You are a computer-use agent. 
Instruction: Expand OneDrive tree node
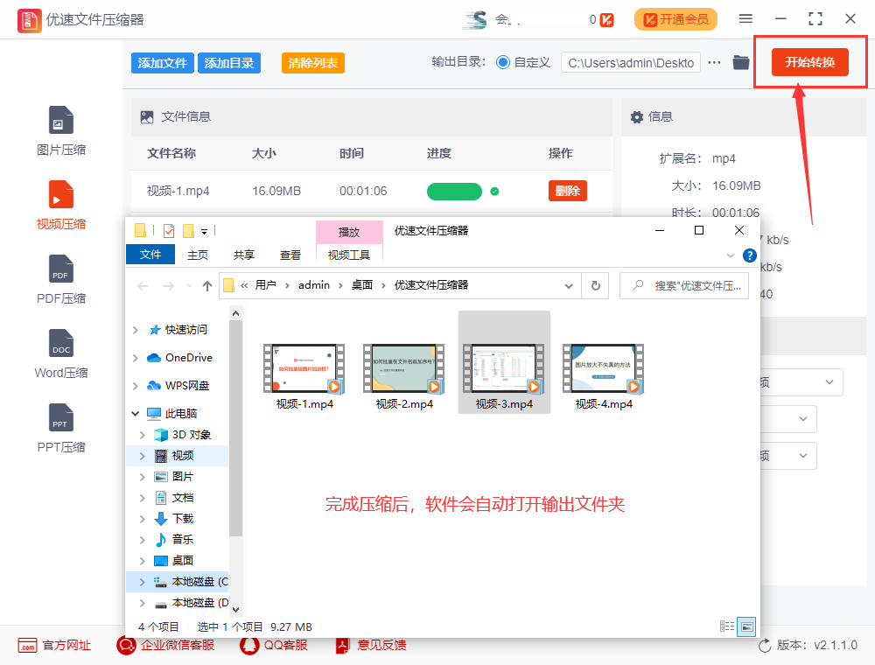(x=135, y=358)
